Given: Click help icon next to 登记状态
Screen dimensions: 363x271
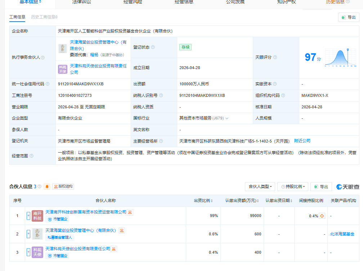Looking at the screenshot, I should [153, 47].
